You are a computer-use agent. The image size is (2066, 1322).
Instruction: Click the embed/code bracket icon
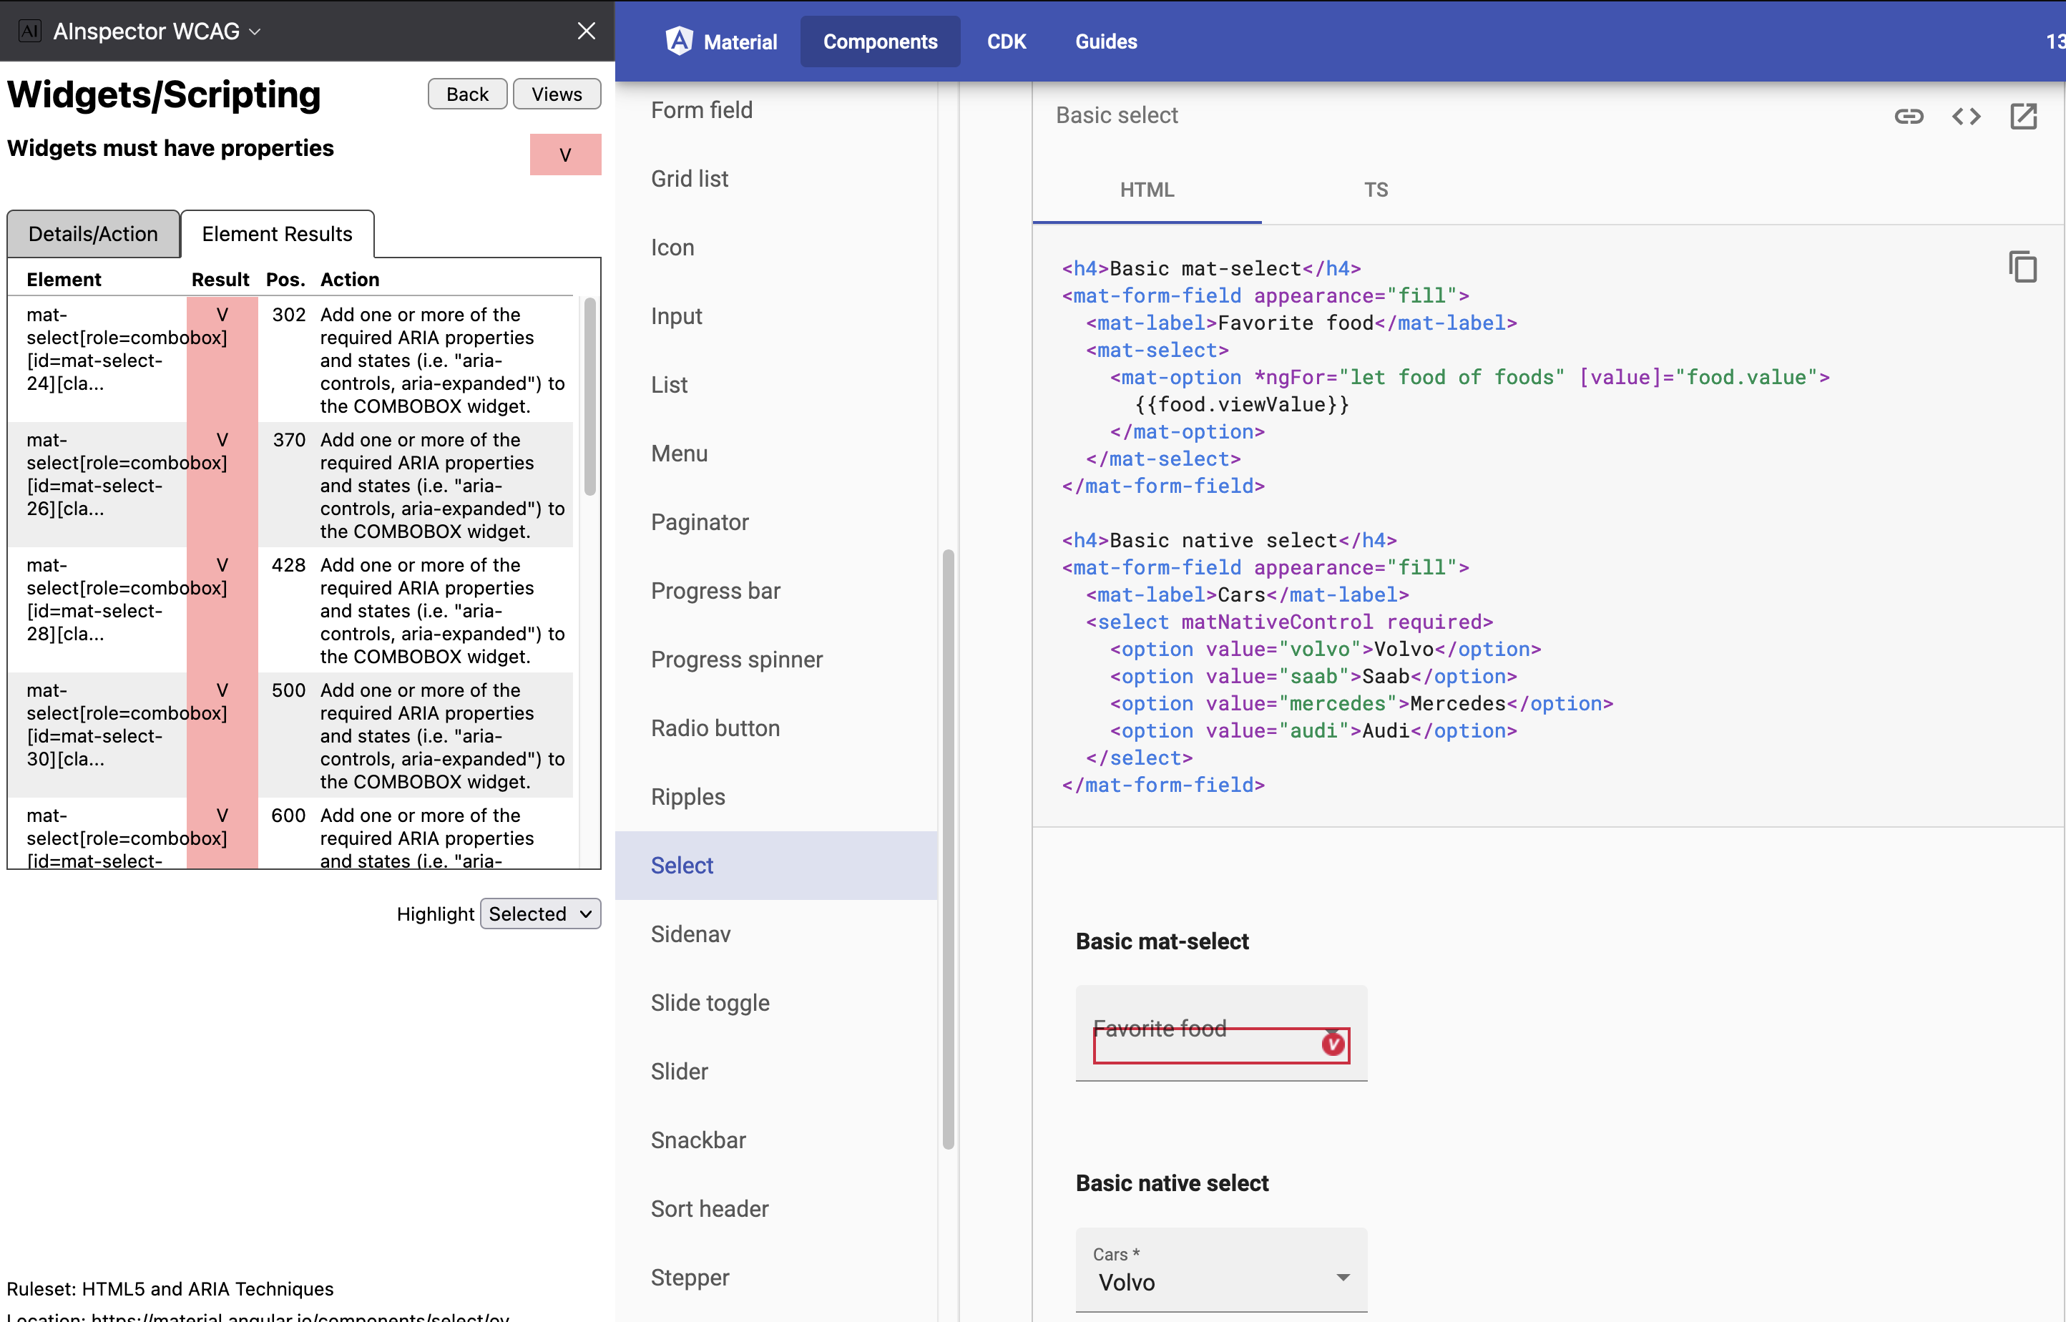1967,116
